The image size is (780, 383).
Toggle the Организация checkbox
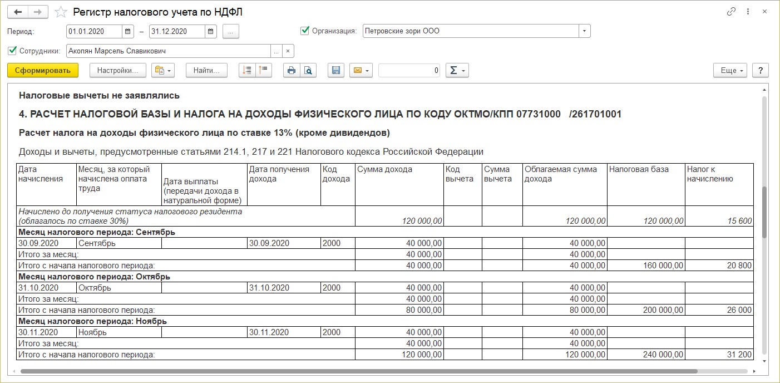click(305, 31)
